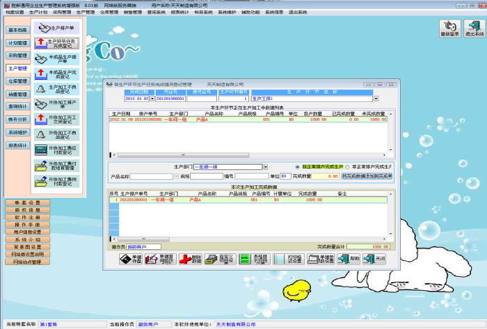Click the 背景图设置 button
Image resolution: width=487 pixels, height=329 pixels.
(x=28, y=247)
